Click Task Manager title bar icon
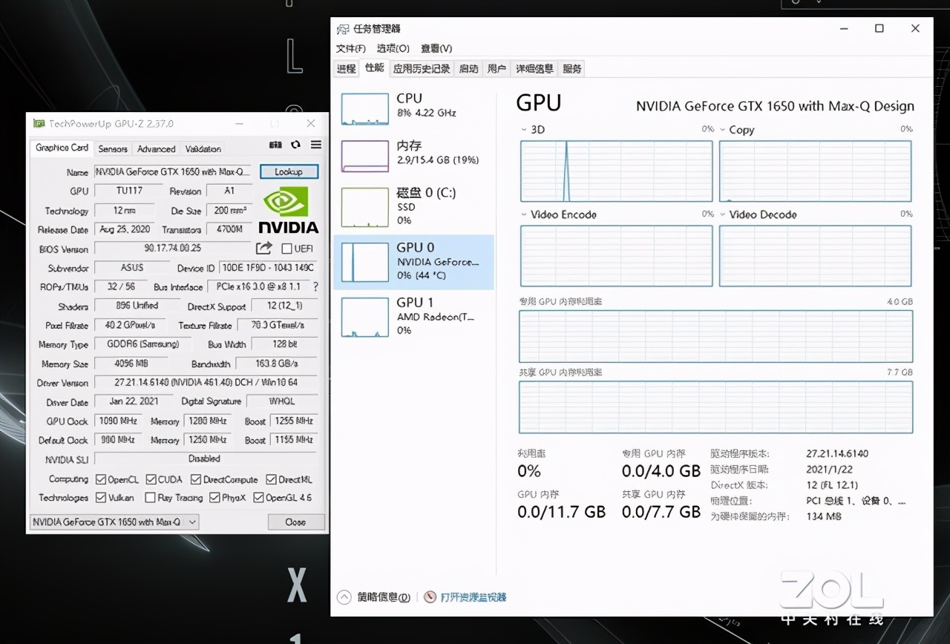This screenshot has height=644, width=950. point(343,29)
